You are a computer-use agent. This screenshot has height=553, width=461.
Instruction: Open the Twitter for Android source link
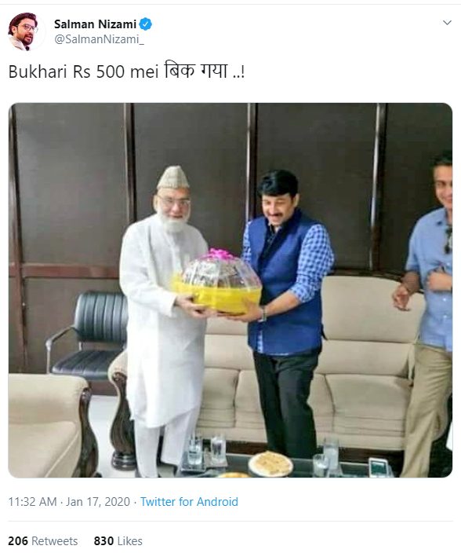pyautogui.click(x=189, y=501)
